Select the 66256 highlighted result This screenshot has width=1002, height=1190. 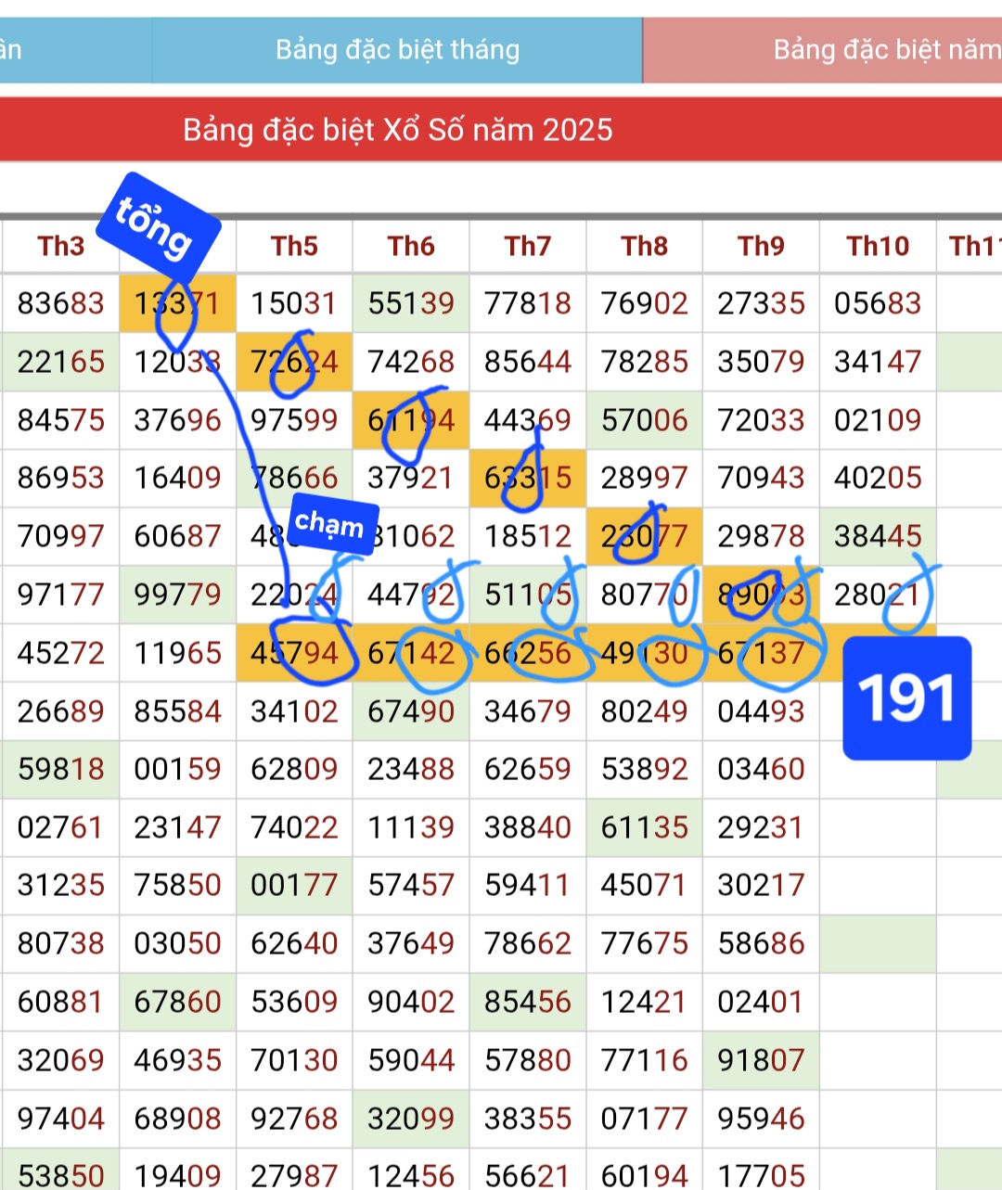(528, 653)
